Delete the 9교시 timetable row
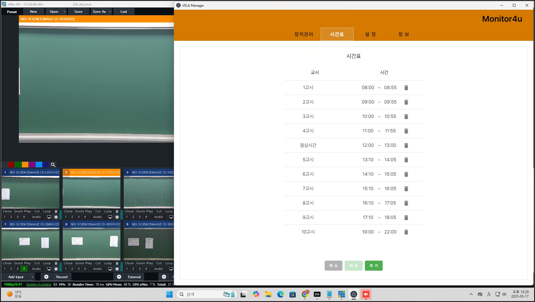This screenshot has width=535, height=302. [x=406, y=218]
